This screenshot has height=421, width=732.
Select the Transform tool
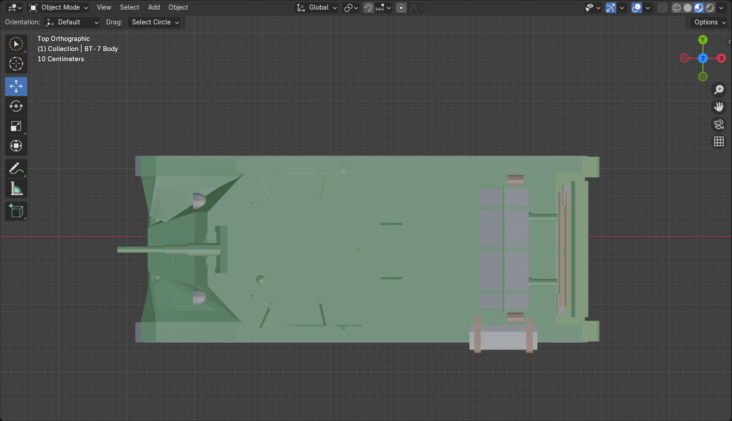[16, 146]
